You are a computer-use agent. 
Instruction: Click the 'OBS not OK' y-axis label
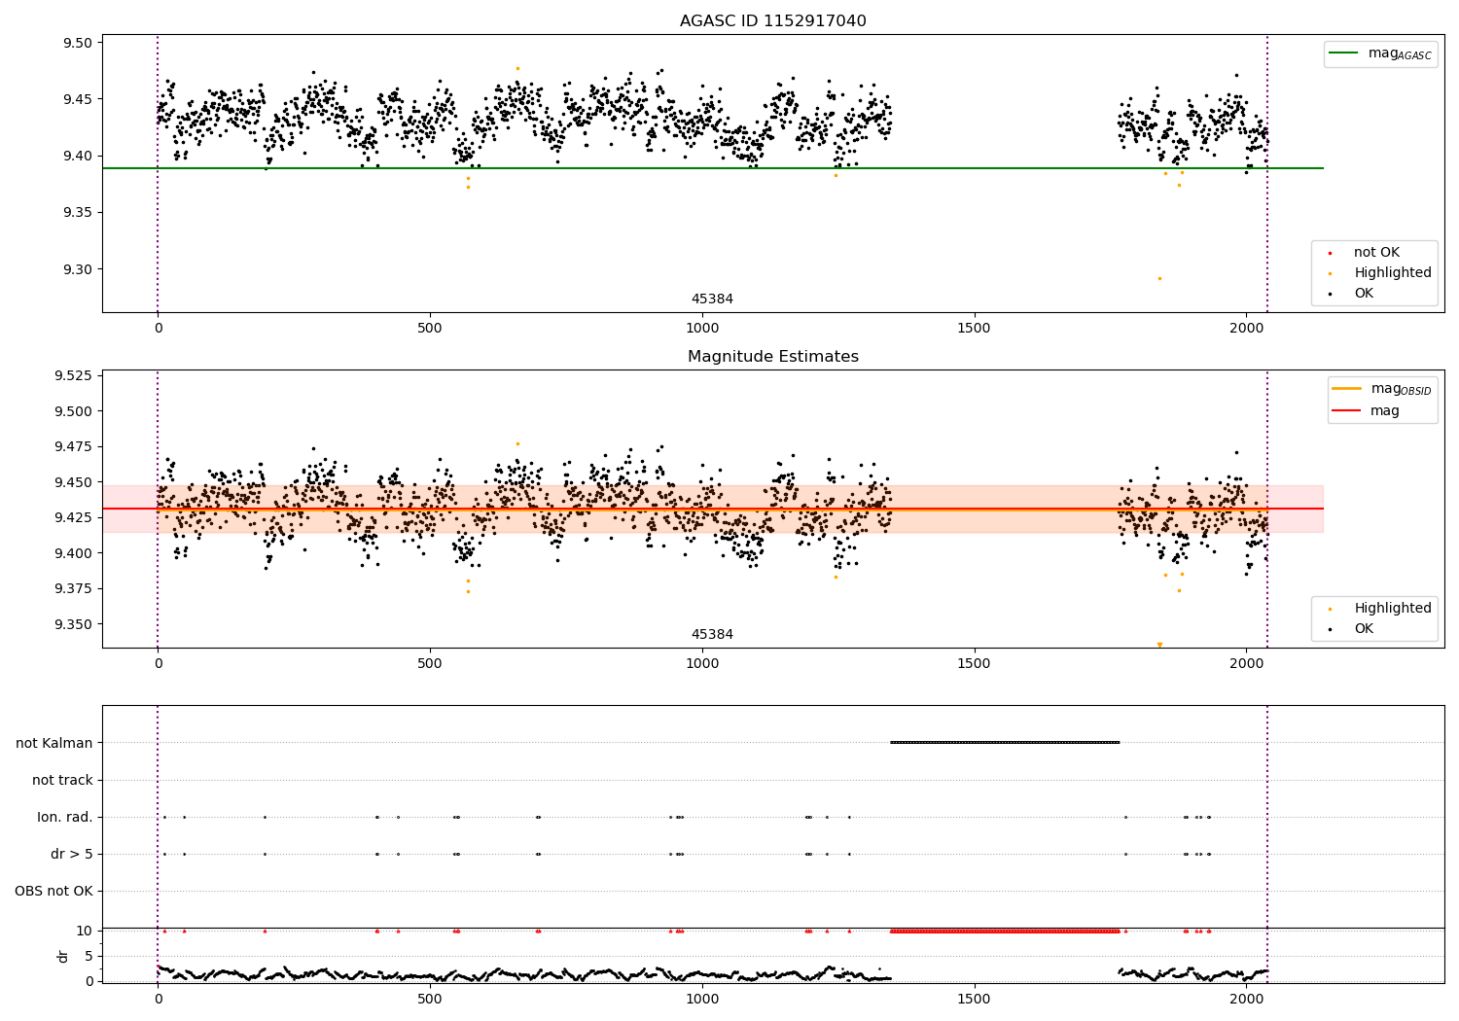[x=53, y=892]
